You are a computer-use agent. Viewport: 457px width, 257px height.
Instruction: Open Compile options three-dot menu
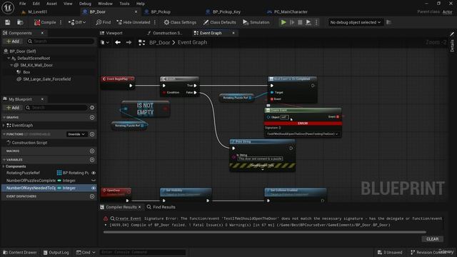pos(61,22)
